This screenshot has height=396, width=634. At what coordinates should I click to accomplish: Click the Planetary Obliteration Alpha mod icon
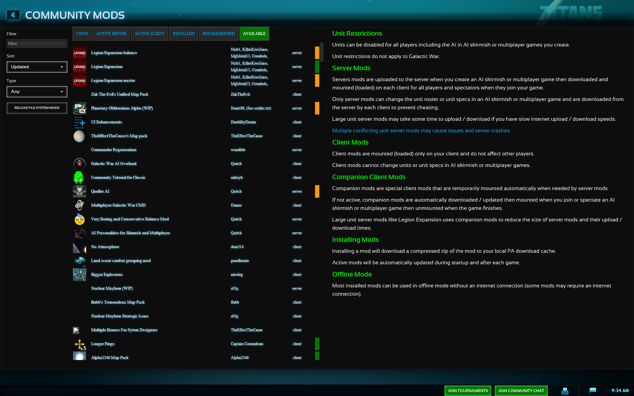pos(79,108)
